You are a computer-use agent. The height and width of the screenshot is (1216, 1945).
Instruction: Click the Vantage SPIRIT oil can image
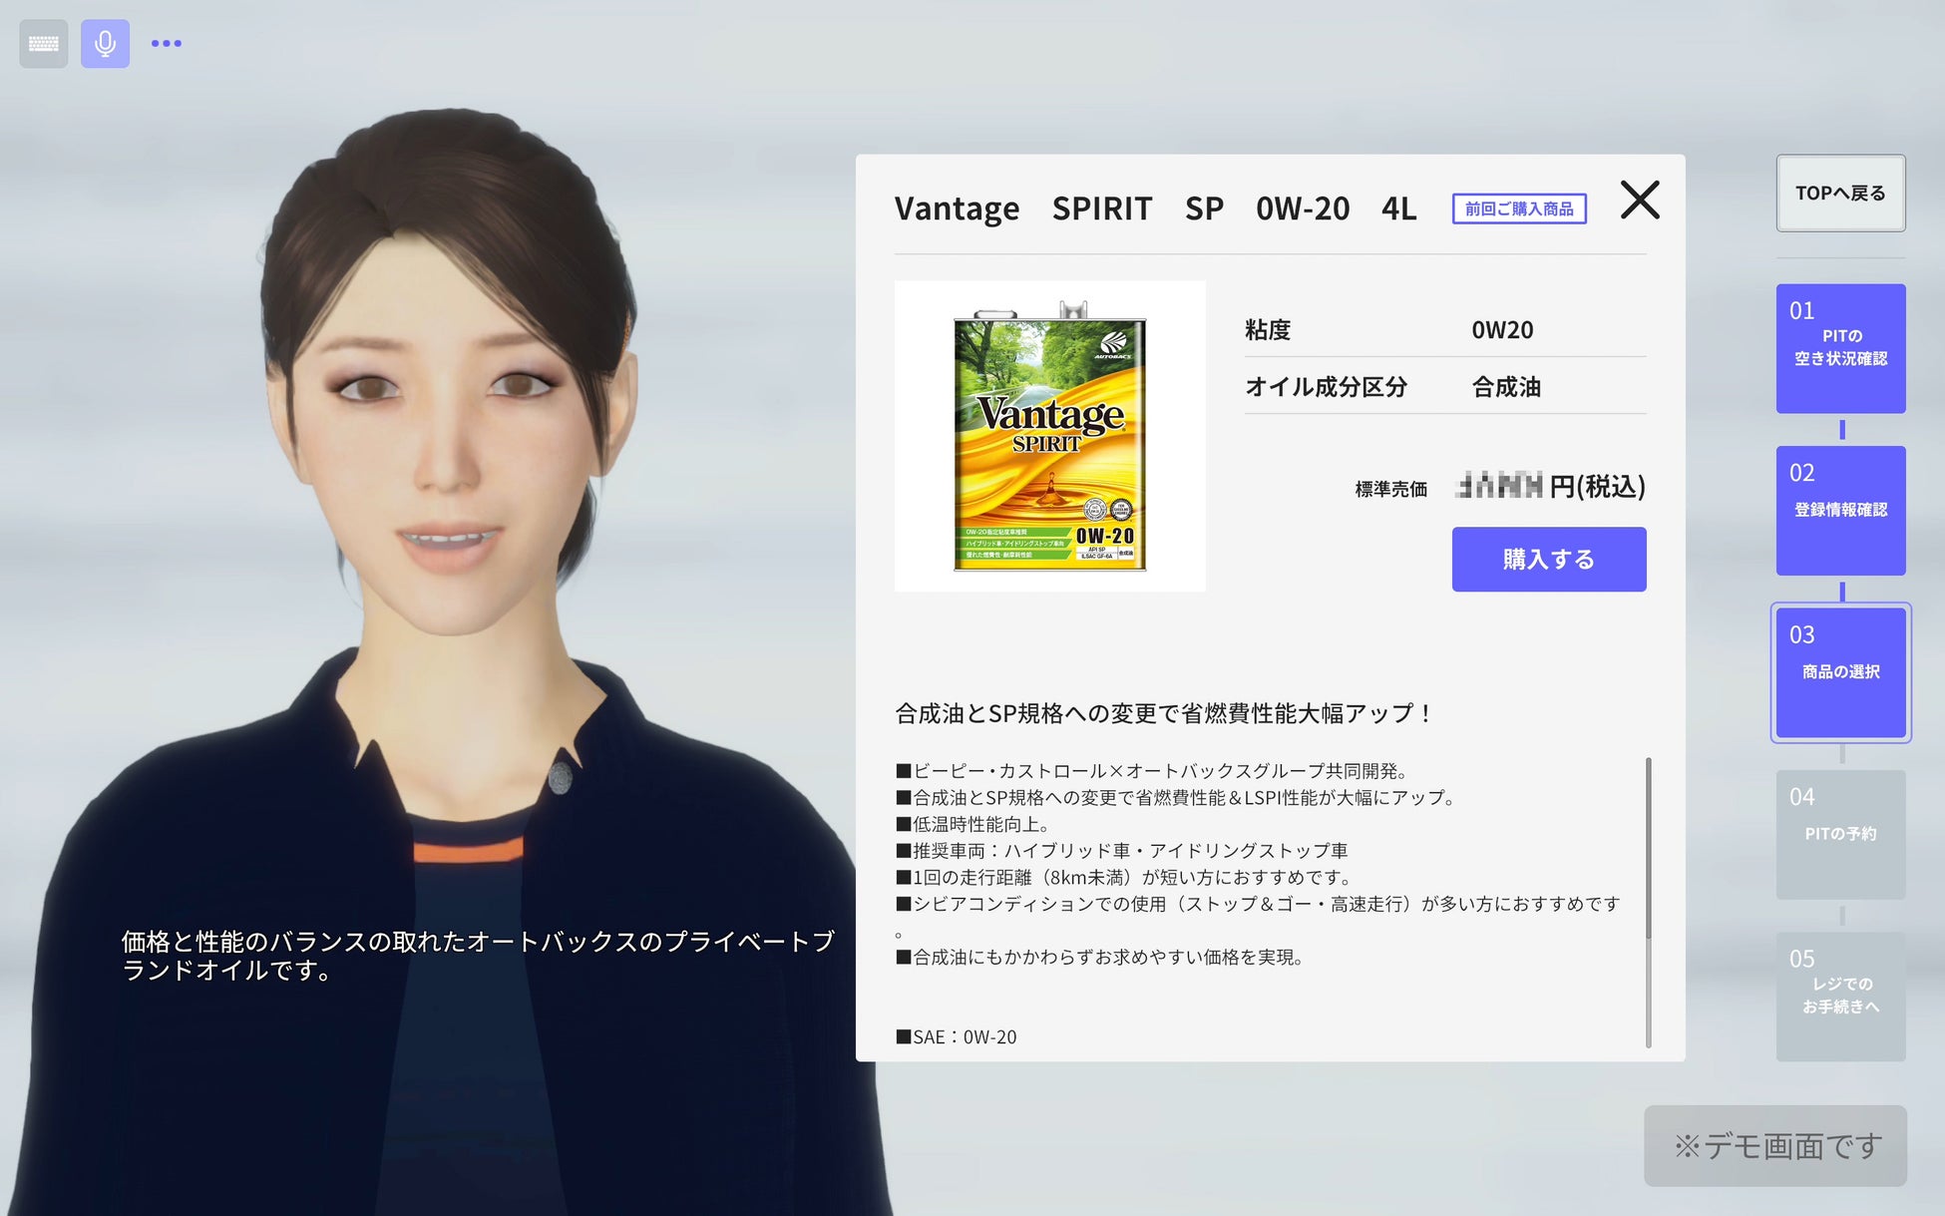tap(1049, 436)
